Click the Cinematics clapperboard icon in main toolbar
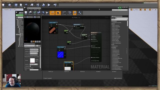The height and width of the screenshot is (90, 160). click(x=38, y=5)
